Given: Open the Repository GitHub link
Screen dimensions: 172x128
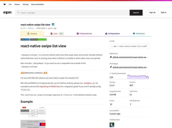Looking at the screenshot, I should (130, 57).
